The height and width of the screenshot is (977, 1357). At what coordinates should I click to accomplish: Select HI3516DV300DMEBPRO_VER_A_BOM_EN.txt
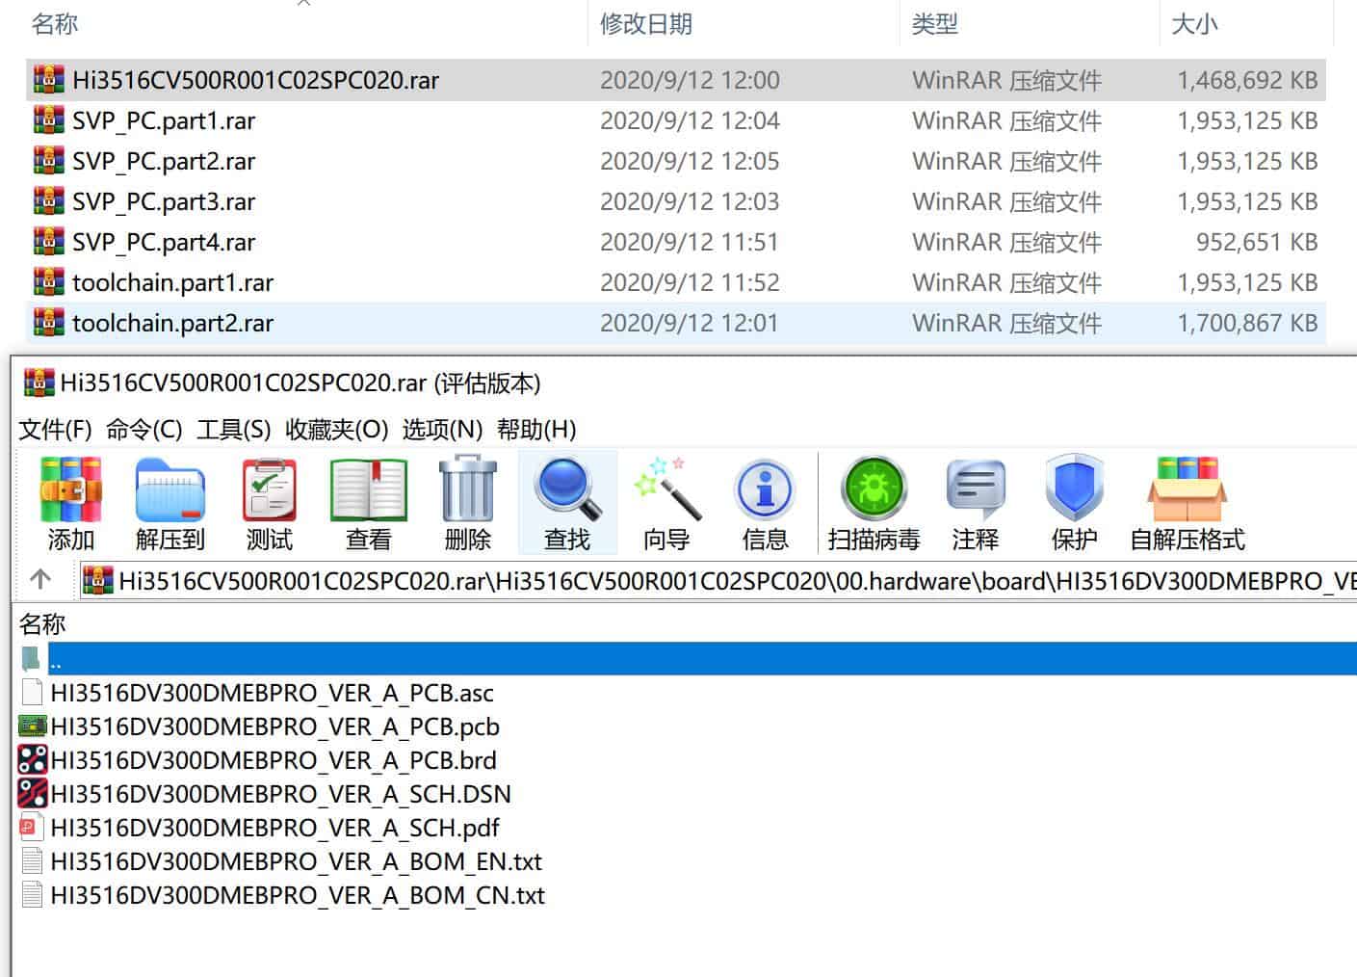coord(296,861)
